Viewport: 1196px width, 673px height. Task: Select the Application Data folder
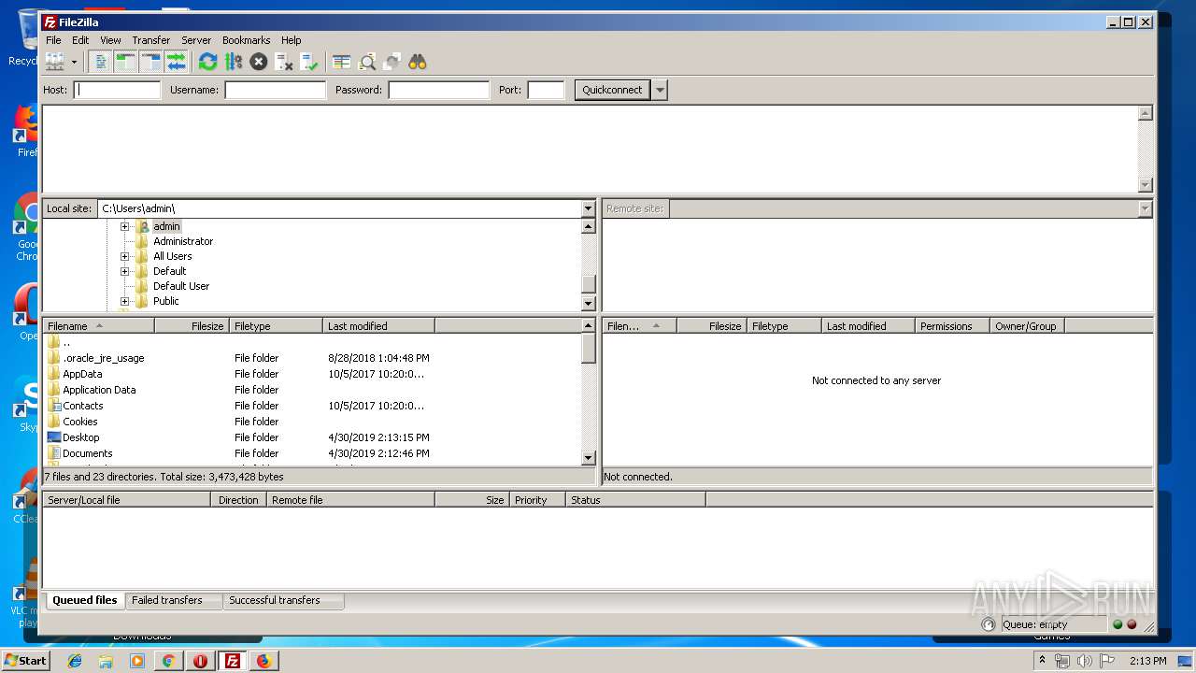point(312,390)
